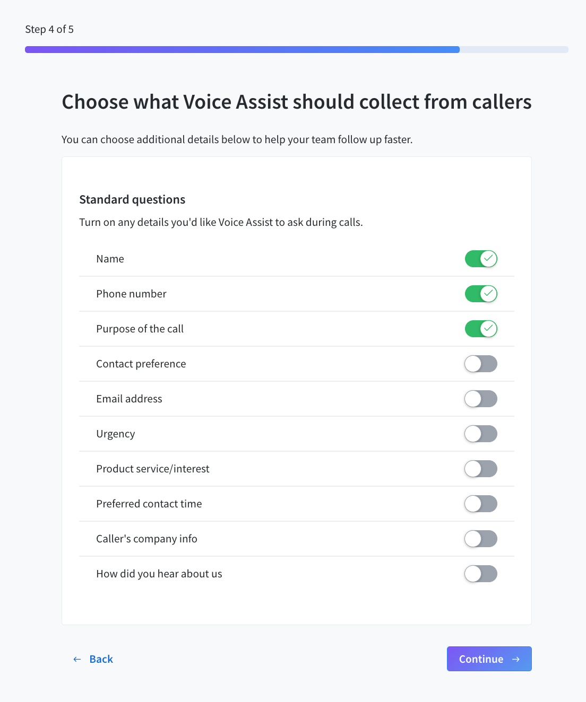
Task: Click the left arrow icon beside Back
Action: coord(77,659)
